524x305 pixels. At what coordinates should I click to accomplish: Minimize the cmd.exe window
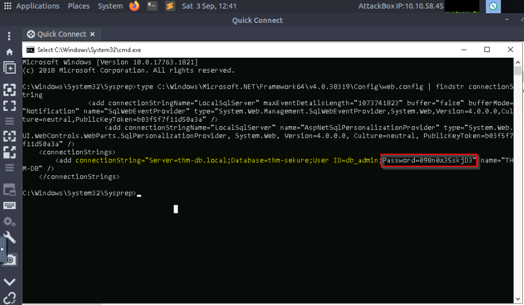pos(464,50)
